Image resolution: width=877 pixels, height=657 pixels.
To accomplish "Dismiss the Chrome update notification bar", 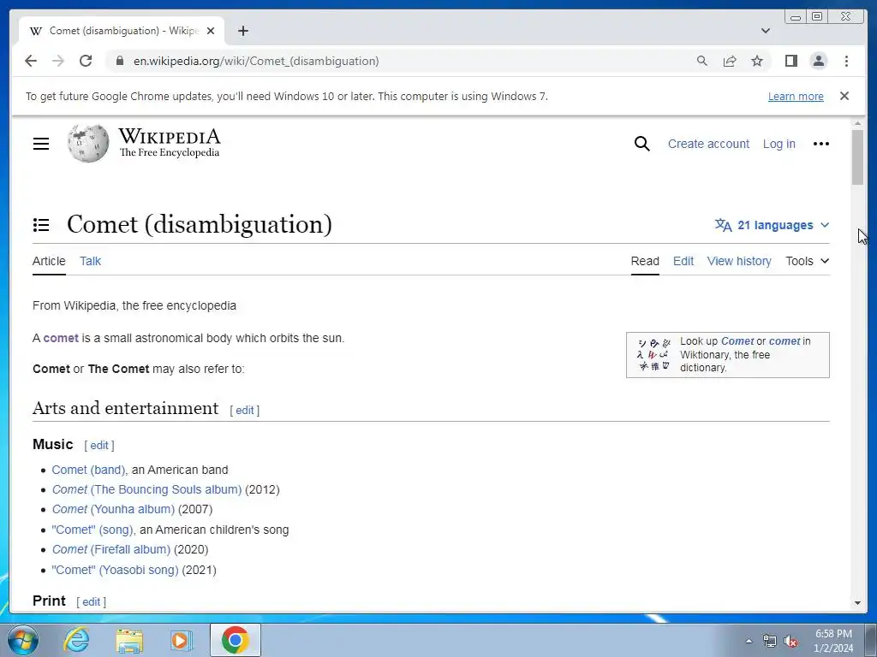I will (x=844, y=96).
